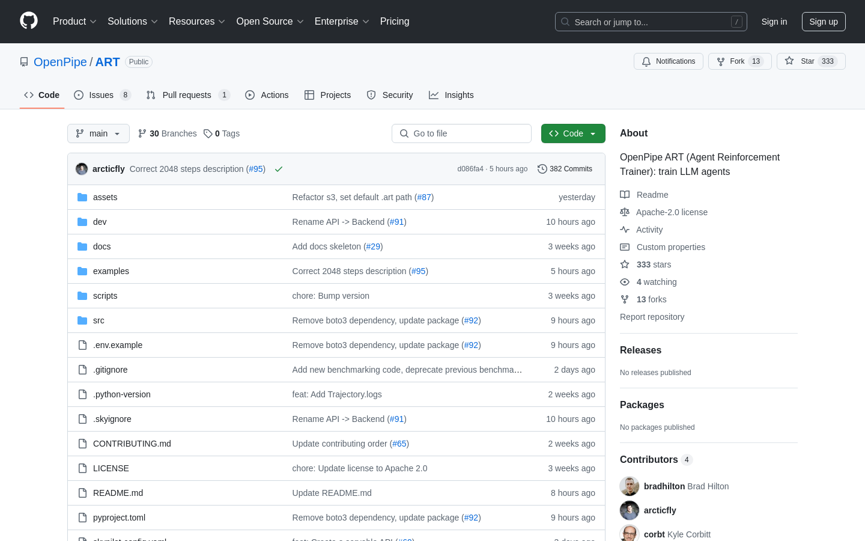
Task: Open 'Update README.md' commit message
Action: pos(332,493)
